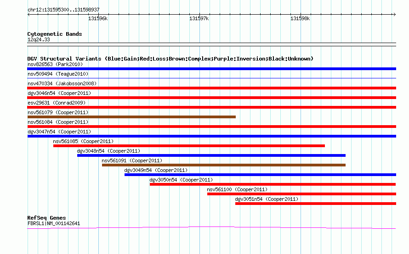Image resolution: width=409 pixels, height=254 pixels.
Task: Open the nsv509494 (Teague2010) label
Action: [x=58, y=74]
